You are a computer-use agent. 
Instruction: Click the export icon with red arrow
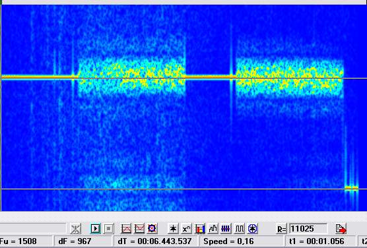(x=341, y=229)
